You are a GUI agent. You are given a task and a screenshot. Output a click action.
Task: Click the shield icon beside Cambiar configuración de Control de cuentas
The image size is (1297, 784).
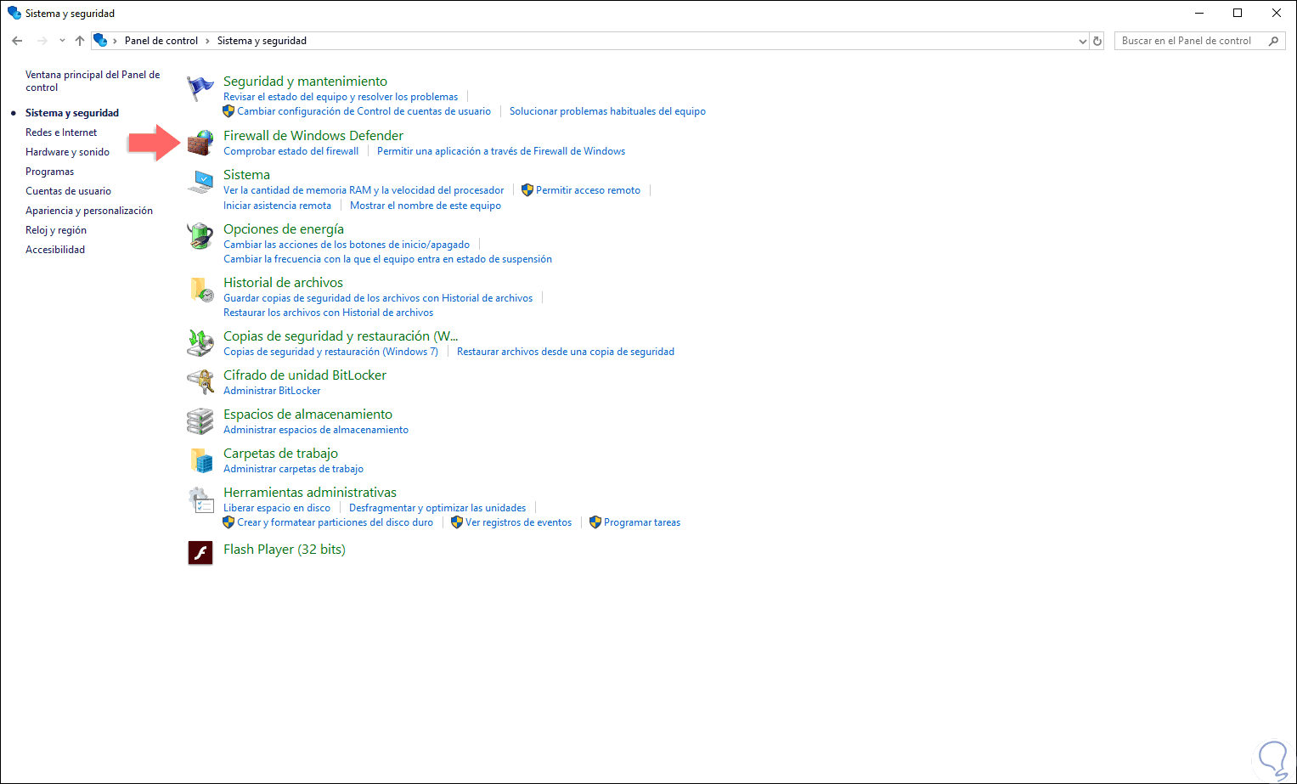(228, 111)
